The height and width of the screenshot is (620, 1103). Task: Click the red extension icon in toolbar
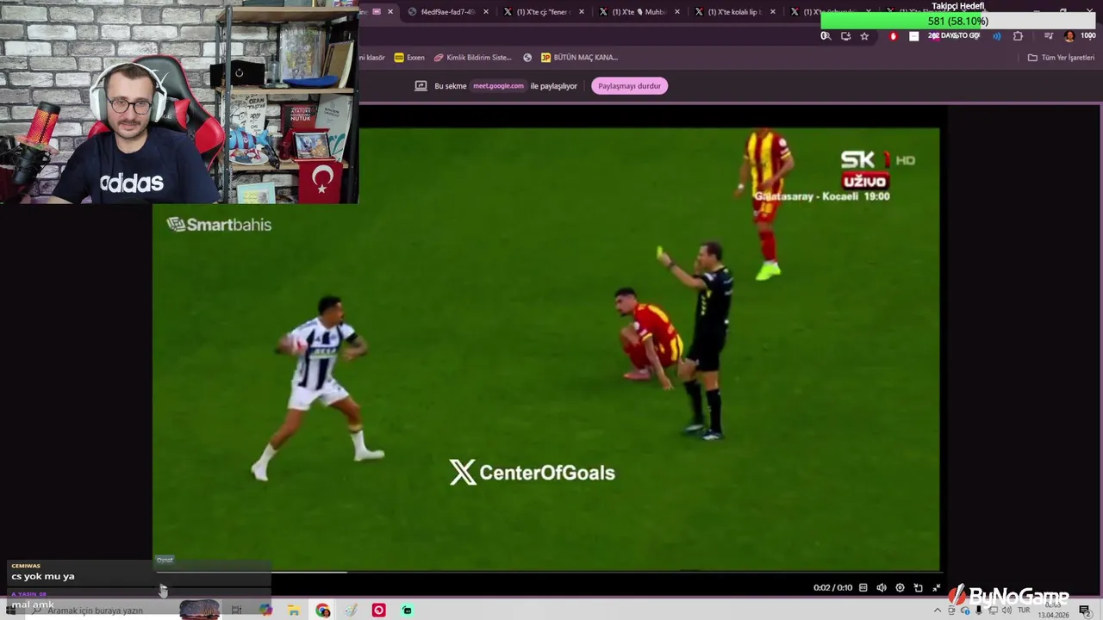pyautogui.click(x=893, y=36)
